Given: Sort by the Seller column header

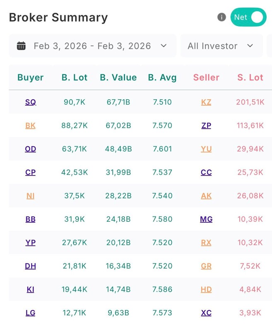Looking at the screenshot, I should tap(206, 77).
